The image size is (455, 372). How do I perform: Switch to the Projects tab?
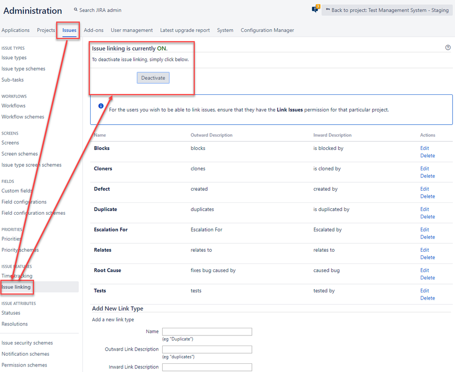pyautogui.click(x=46, y=30)
